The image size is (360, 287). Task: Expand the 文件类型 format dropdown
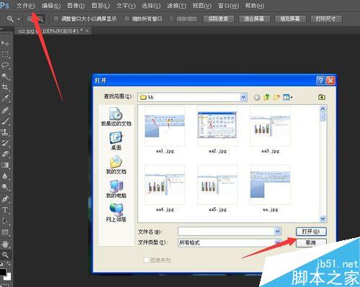pyautogui.click(x=278, y=242)
